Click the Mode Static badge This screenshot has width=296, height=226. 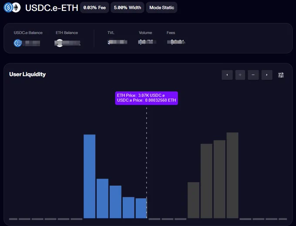(161, 7)
